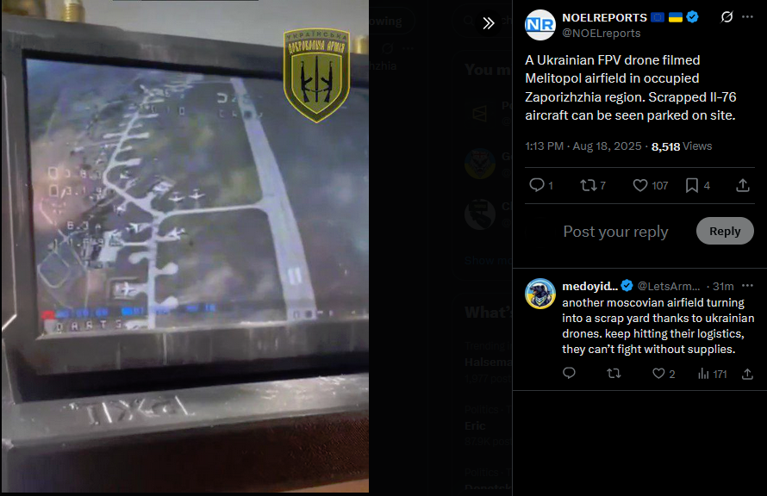767x496 pixels.
Task: Like the post showing 107 likes
Action: pos(650,185)
